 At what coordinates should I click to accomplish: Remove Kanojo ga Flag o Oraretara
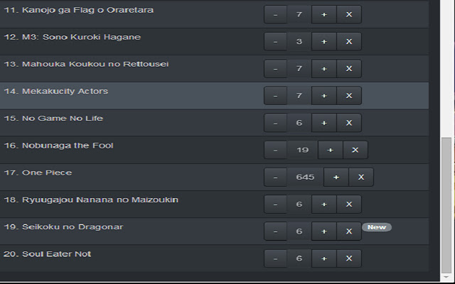349,15
